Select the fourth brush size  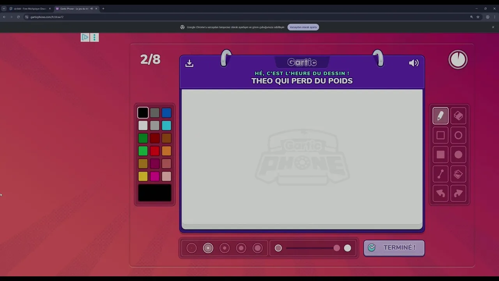tap(241, 248)
